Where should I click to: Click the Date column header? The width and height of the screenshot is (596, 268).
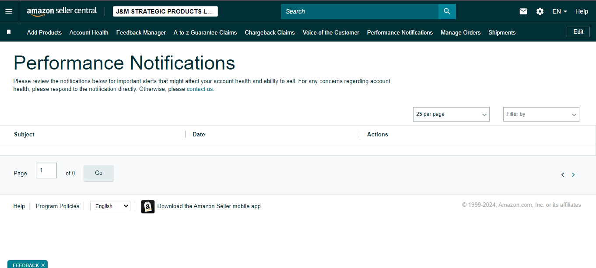tap(199, 134)
